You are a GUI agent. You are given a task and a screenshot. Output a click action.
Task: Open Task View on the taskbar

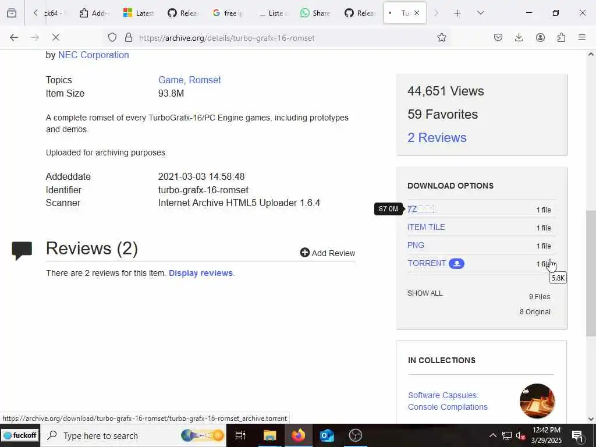pos(240,435)
